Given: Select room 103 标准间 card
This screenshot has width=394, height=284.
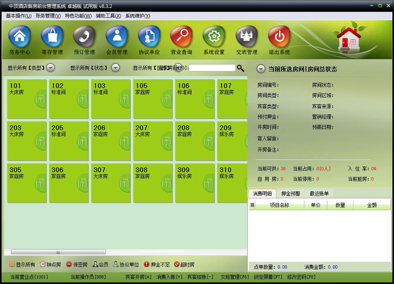Looking at the screenshot, I should (111, 99).
